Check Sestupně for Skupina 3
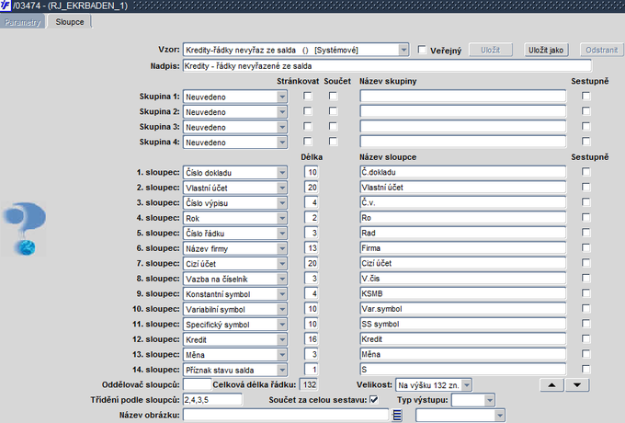625x423 pixels. click(x=585, y=126)
